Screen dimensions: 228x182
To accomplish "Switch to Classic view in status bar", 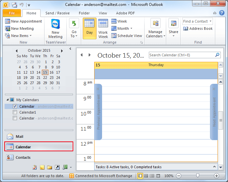I will pyautogui.click(x=158, y=176).
